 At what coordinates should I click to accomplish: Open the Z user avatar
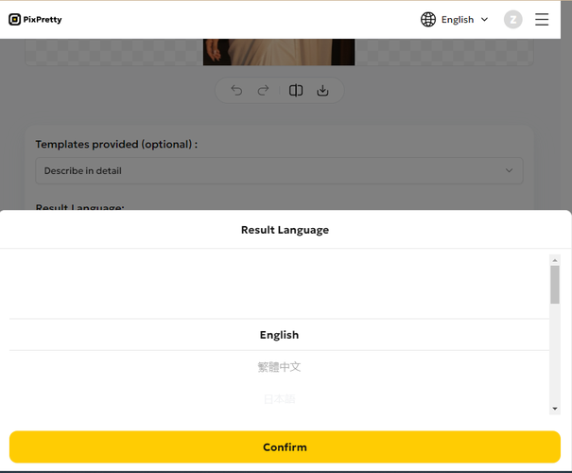513,19
